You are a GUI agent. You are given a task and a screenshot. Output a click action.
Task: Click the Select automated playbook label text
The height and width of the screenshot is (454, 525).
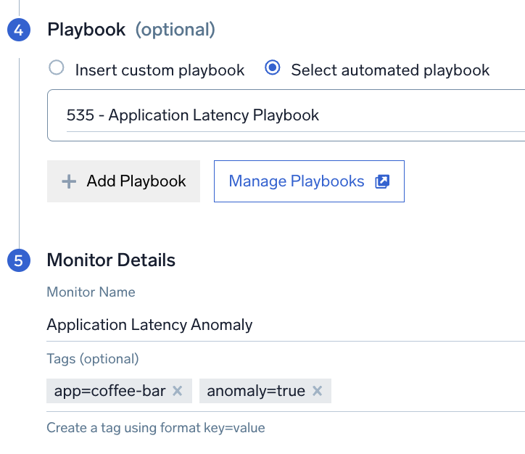click(x=390, y=70)
